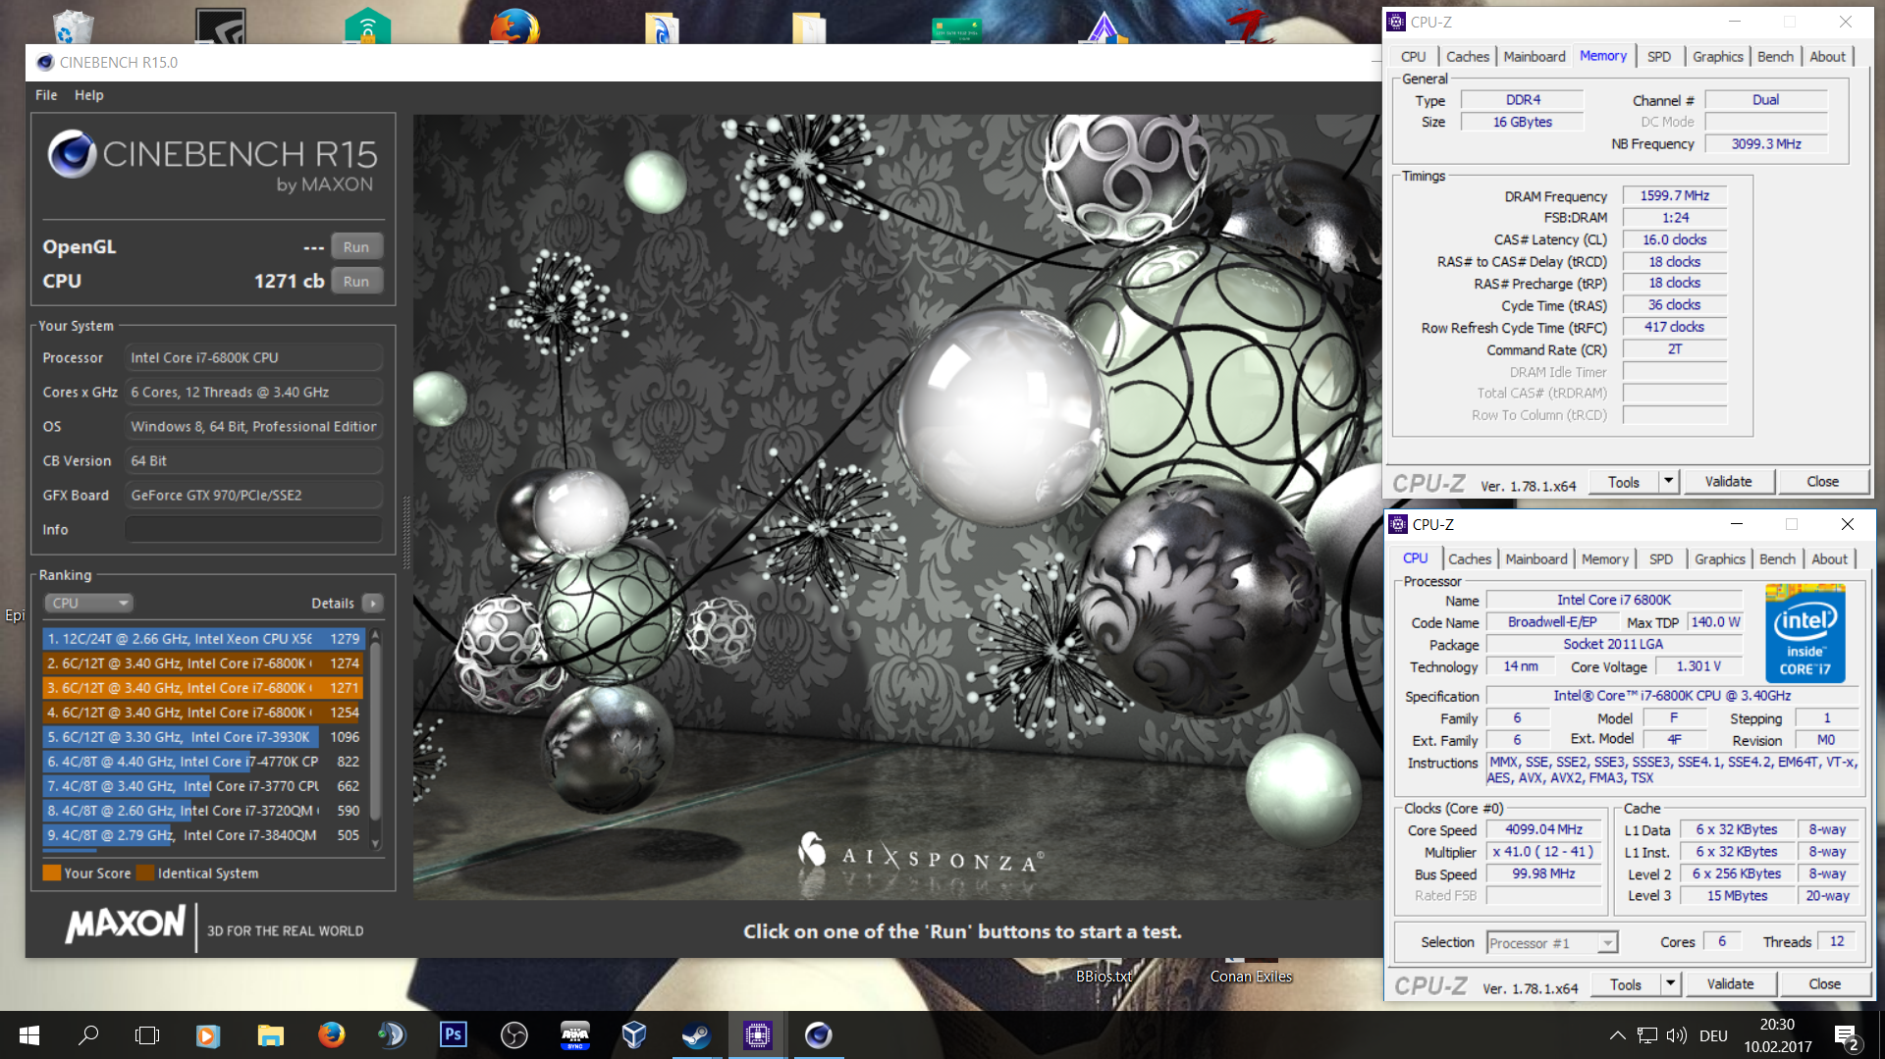Switch upper CPU-Z to SPD tab
The width and height of the screenshot is (1885, 1059).
[1659, 57]
